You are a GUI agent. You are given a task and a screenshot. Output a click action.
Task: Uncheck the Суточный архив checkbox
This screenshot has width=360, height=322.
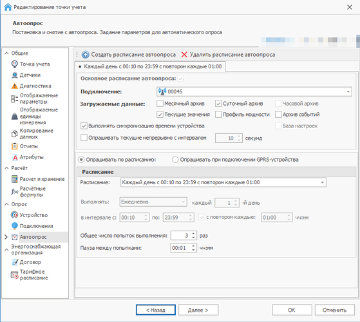[218, 104]
